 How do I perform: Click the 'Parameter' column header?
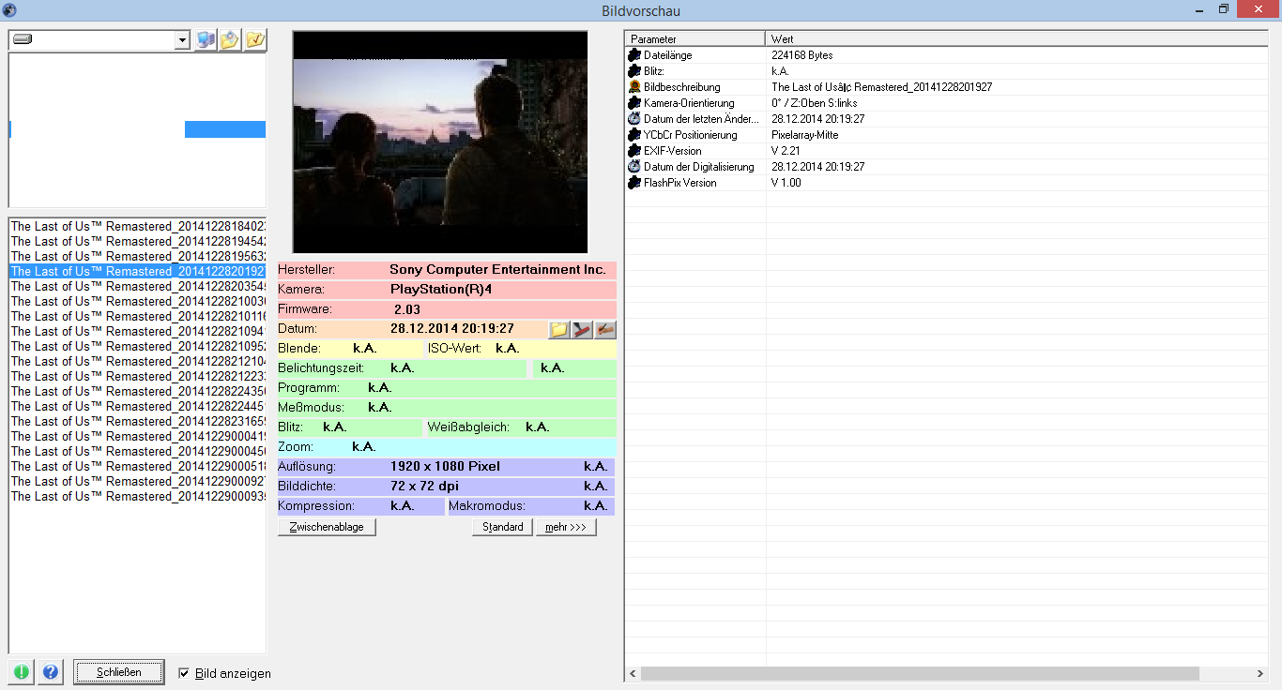point(694,39)
